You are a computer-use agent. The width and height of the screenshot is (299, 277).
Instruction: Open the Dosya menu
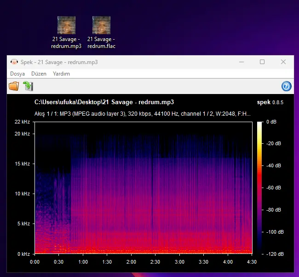tap(17, 74)
